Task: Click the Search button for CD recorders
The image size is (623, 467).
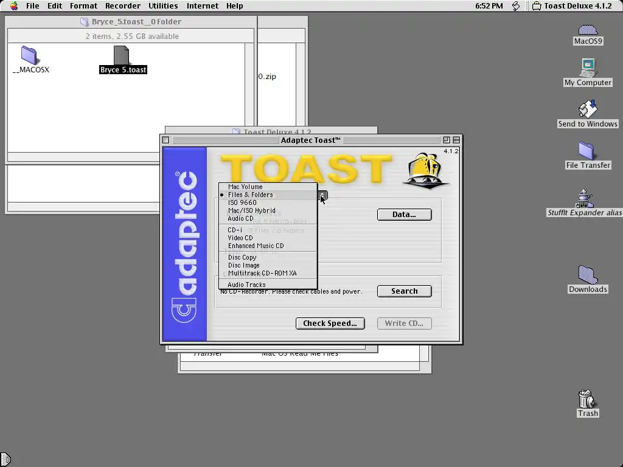Action: pyautogui.click(x=404, y=291)
